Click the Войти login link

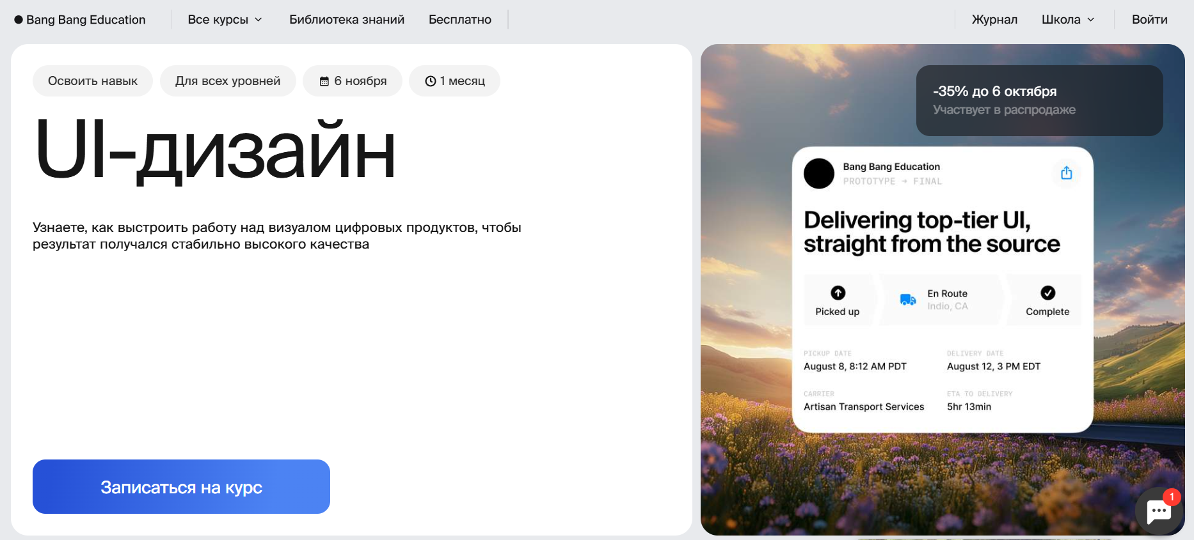(x=1150, y=20)
